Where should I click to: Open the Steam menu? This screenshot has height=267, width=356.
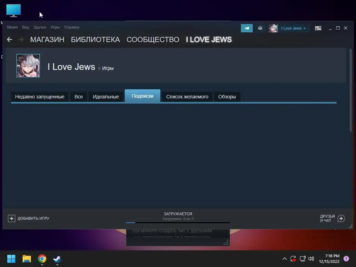12,27
